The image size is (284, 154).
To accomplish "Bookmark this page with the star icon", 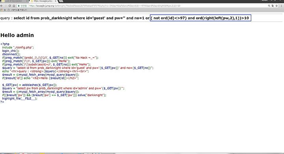I will click(x=277, y=6).
